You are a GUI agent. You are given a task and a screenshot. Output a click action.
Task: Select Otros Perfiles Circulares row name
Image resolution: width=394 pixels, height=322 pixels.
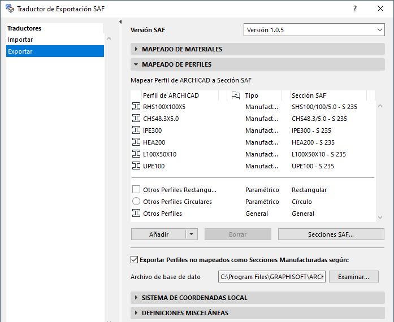point(177,202)
